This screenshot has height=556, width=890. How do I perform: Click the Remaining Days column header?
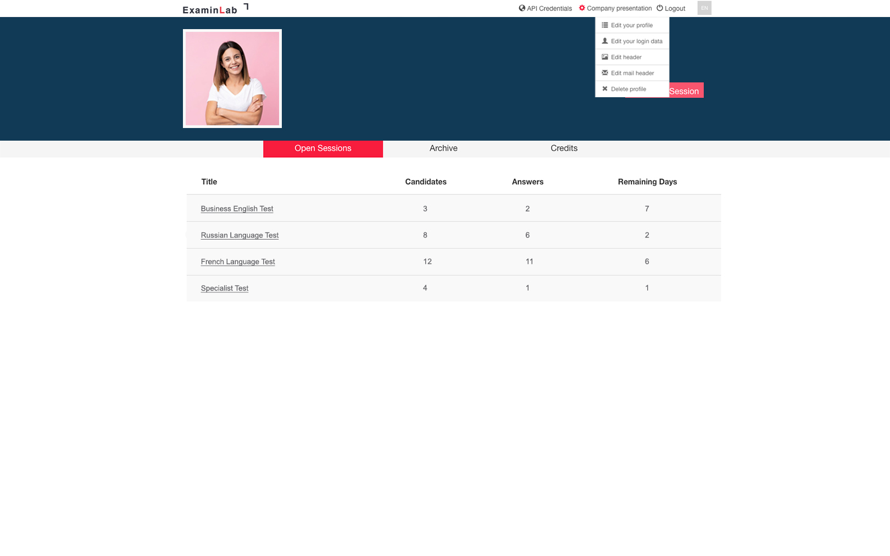(x=647, y=182)
